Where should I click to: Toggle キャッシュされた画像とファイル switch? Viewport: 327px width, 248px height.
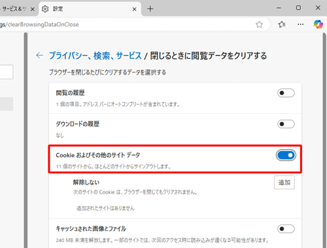pos(286,229)
